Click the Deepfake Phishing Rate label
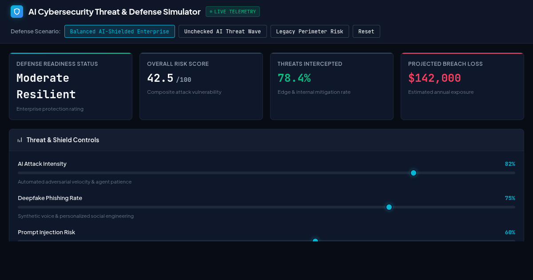 coord(50,198)
